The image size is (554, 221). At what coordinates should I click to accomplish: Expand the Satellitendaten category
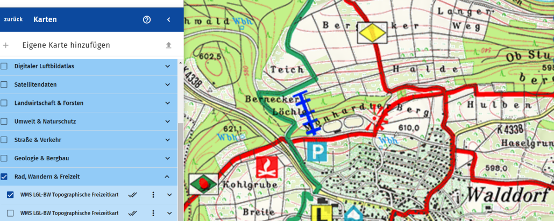(x=168, y=84)
